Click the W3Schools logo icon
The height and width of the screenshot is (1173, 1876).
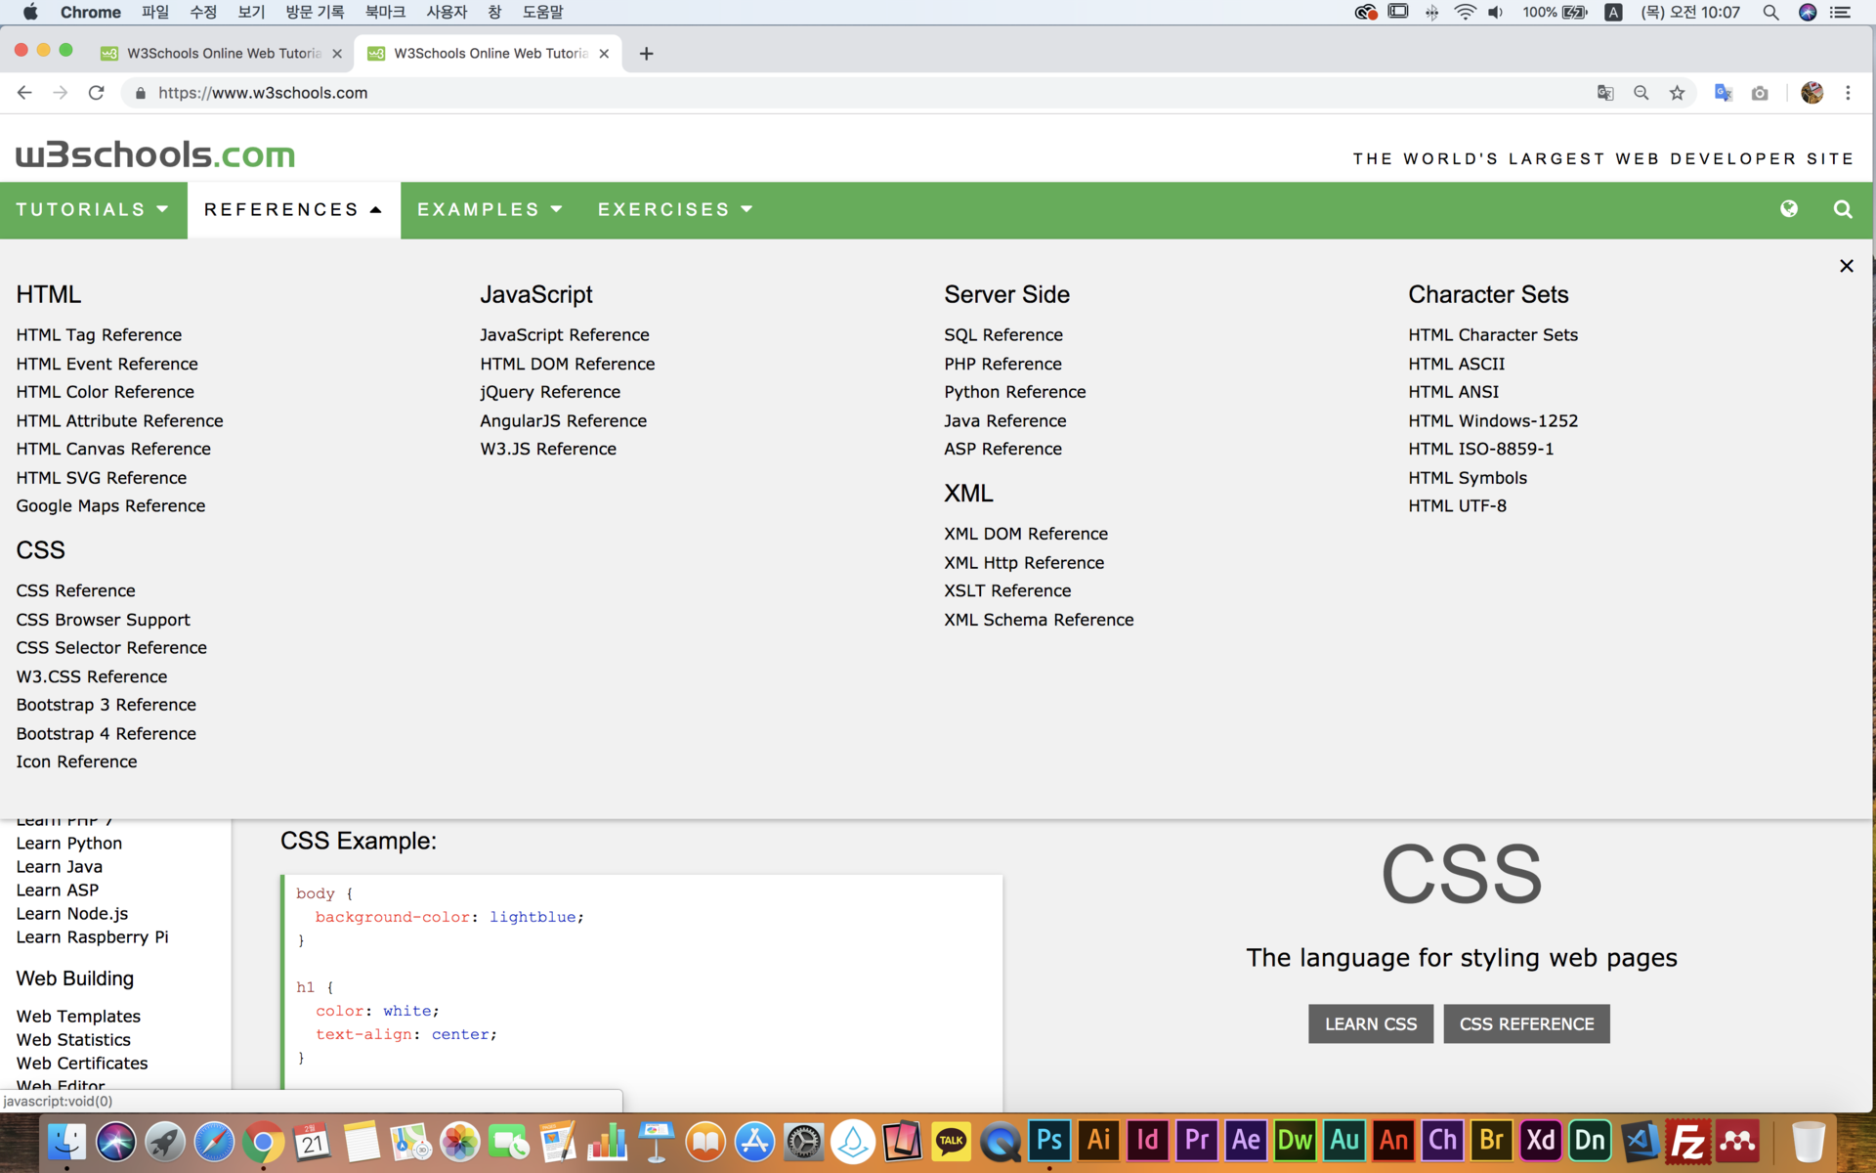pos(154,154)
